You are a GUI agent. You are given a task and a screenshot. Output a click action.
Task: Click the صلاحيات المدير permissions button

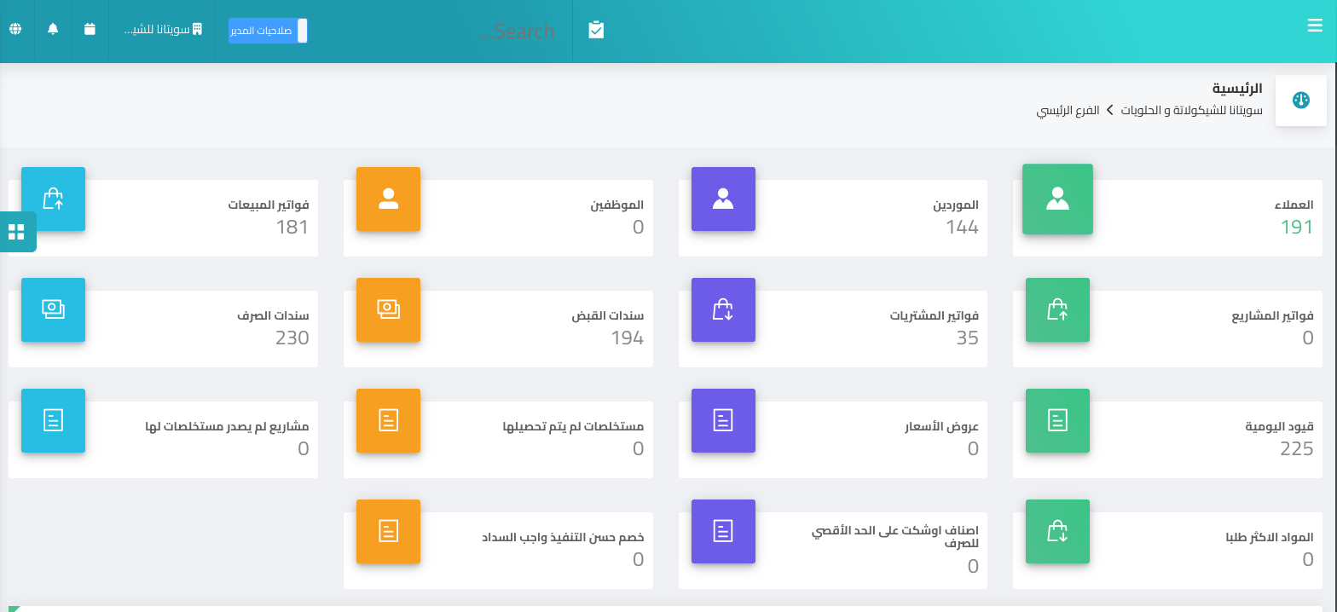[x=268, y=31]
